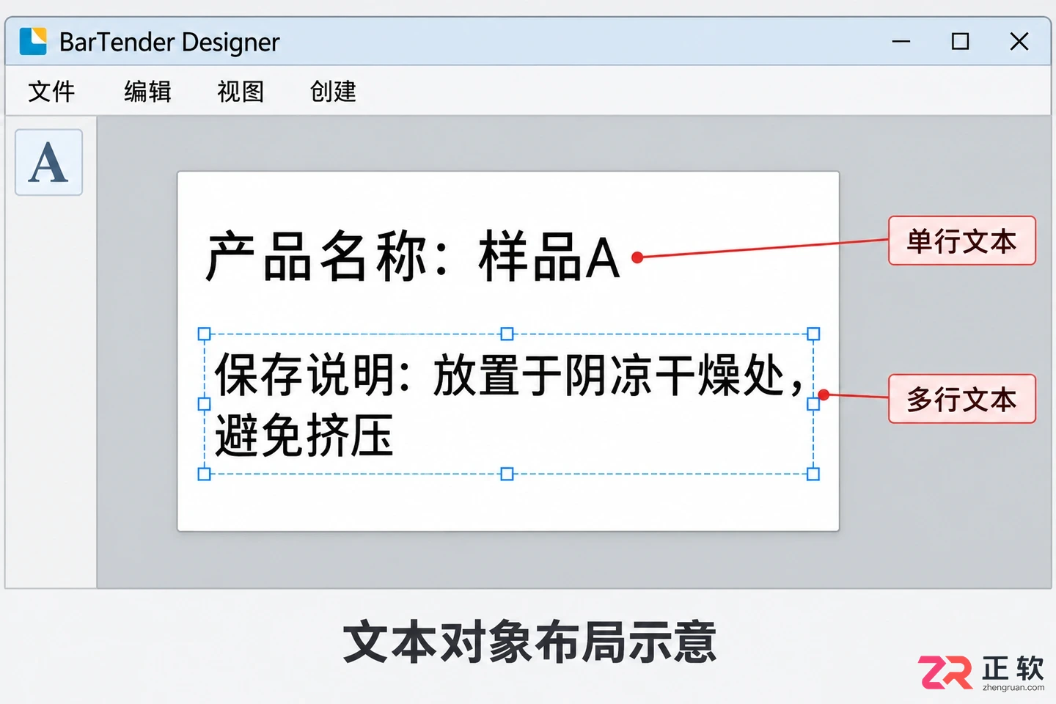Click the bottom-right resize handle of text box
The image size is (1056, 704).
click(813, 474)
